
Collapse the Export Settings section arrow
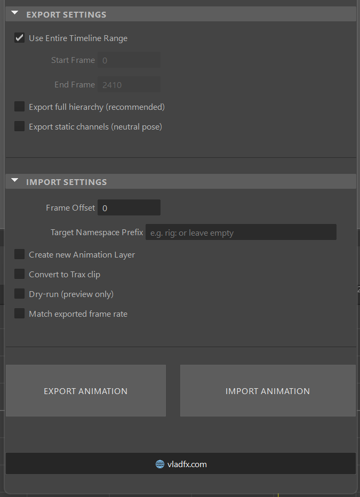pos(15,13)
